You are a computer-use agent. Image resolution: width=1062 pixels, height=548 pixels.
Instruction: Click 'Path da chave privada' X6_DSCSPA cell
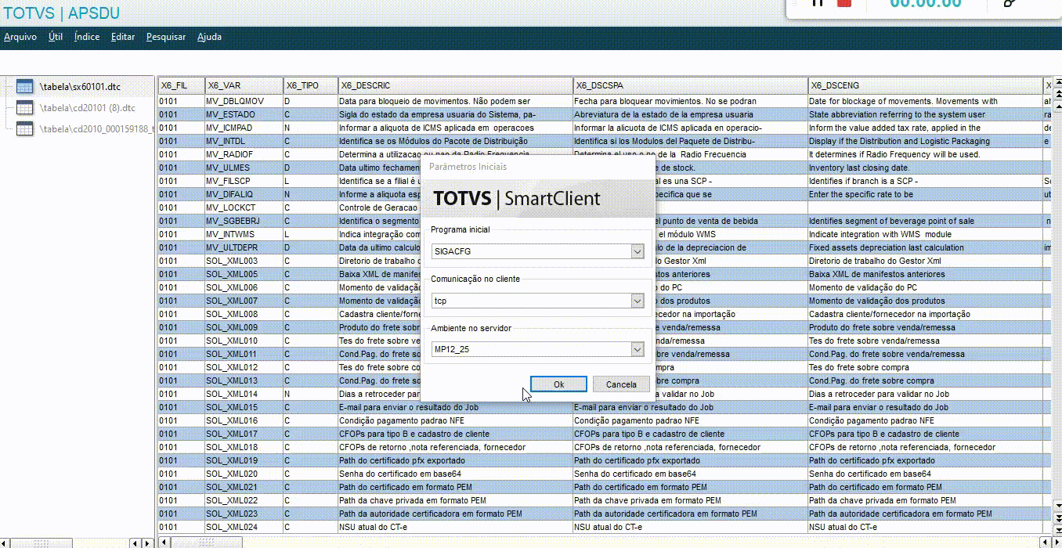click(x=690, y=500)
